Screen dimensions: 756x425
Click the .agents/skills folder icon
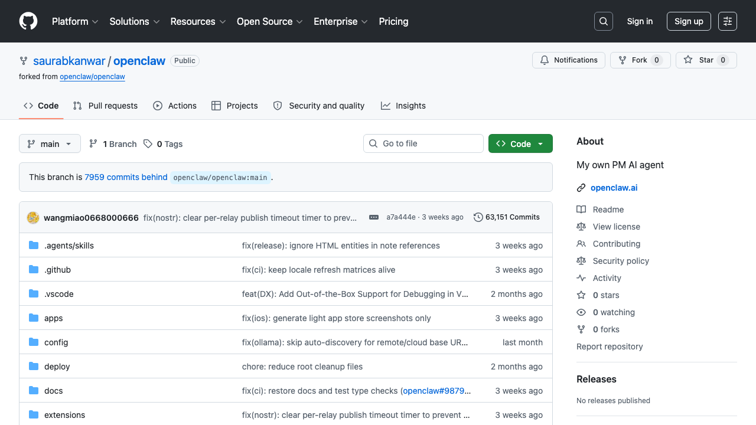pos(34,246)
